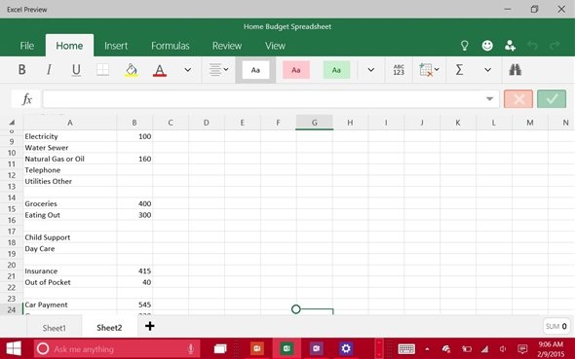The image size is (575, 359).
Task: Click the Select All corner triangle
Action: (x=12, y=123)
